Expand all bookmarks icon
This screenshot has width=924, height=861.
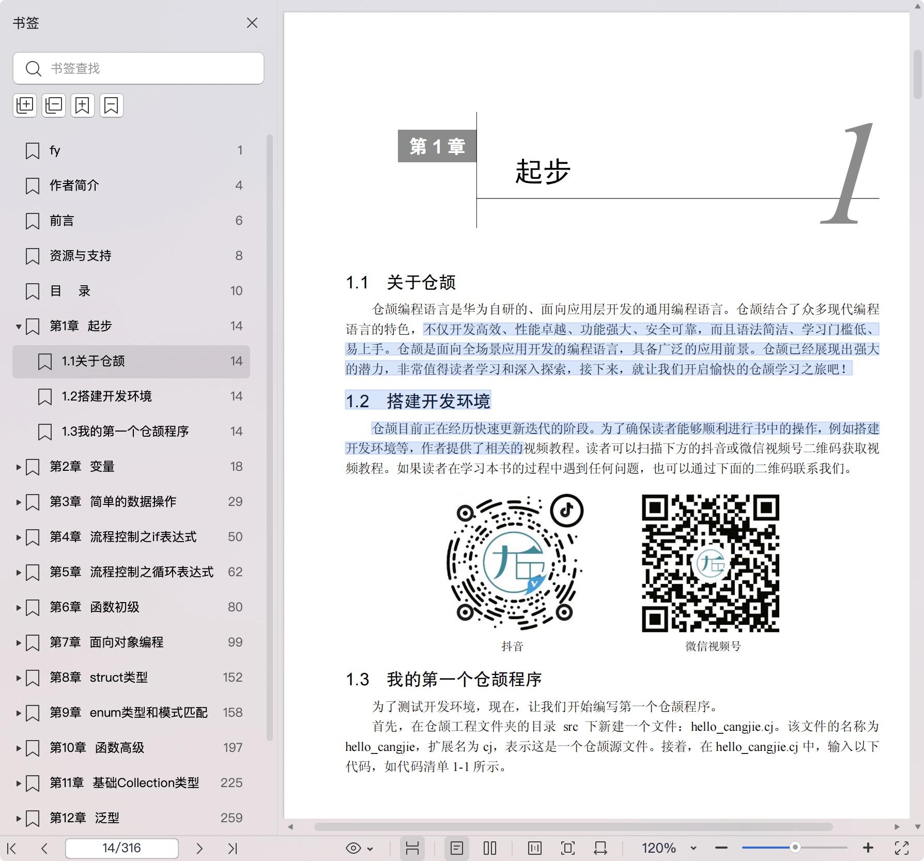tap(25, 105)
